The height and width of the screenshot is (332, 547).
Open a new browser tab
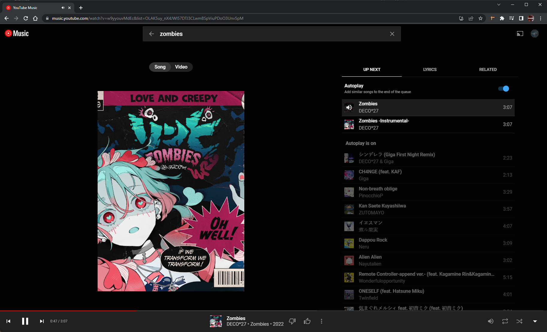(x=81, y=8)
